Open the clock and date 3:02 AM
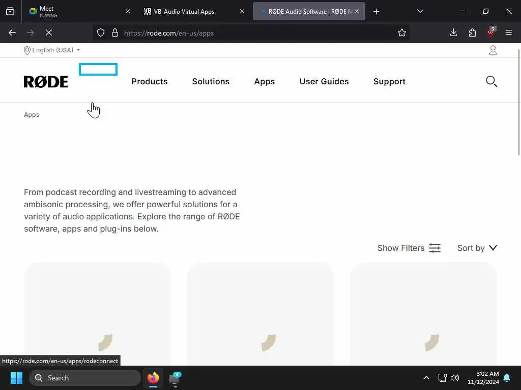This screenshot has height=390, width=521. click(x=483, y=378)
